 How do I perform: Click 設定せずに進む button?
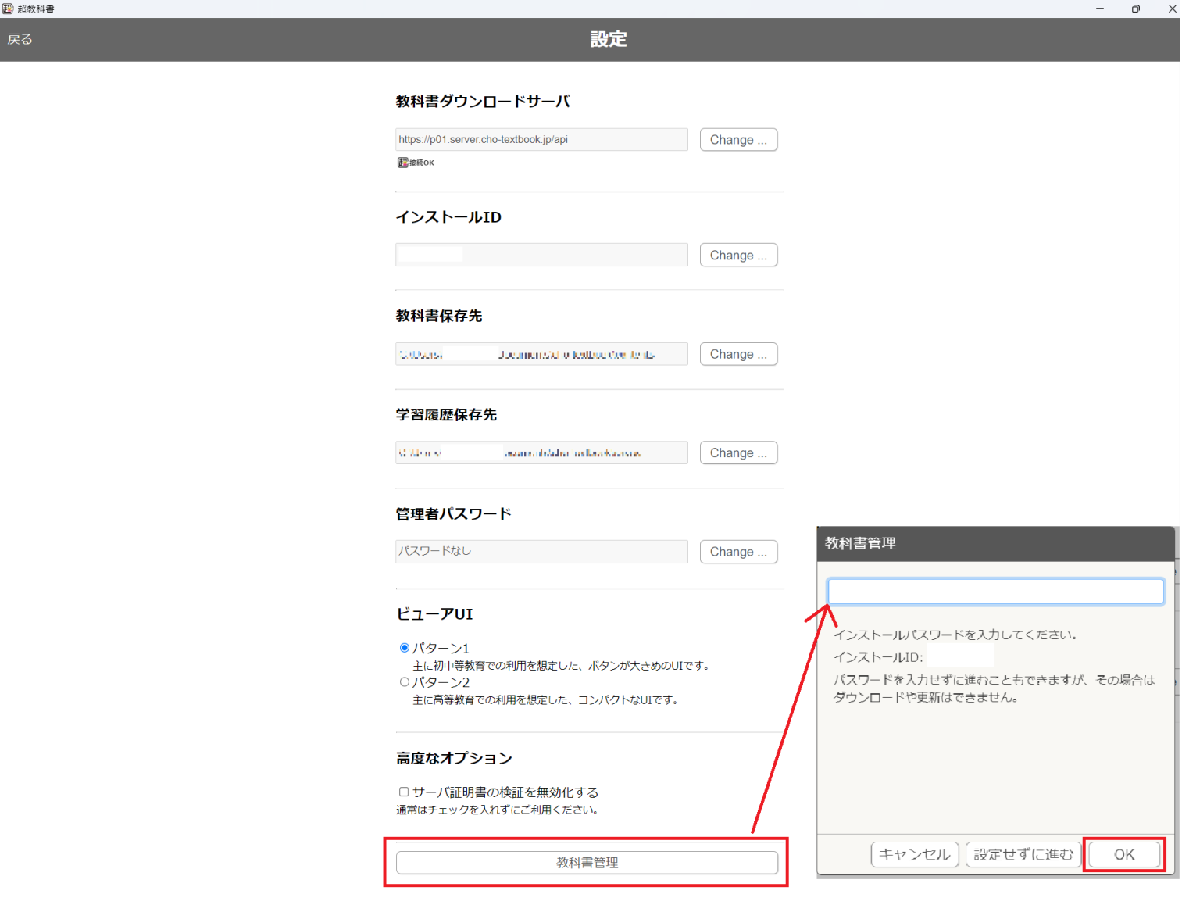click(1023, 855)
